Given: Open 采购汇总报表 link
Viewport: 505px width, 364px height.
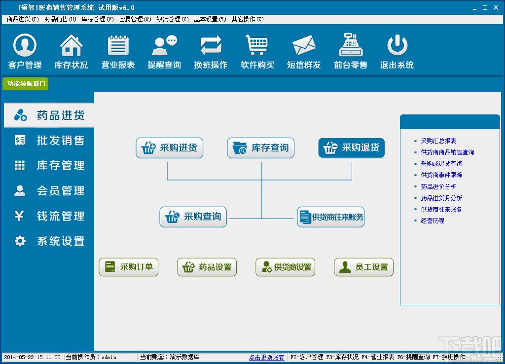Looking at the screenshot, I should (438, 141).
